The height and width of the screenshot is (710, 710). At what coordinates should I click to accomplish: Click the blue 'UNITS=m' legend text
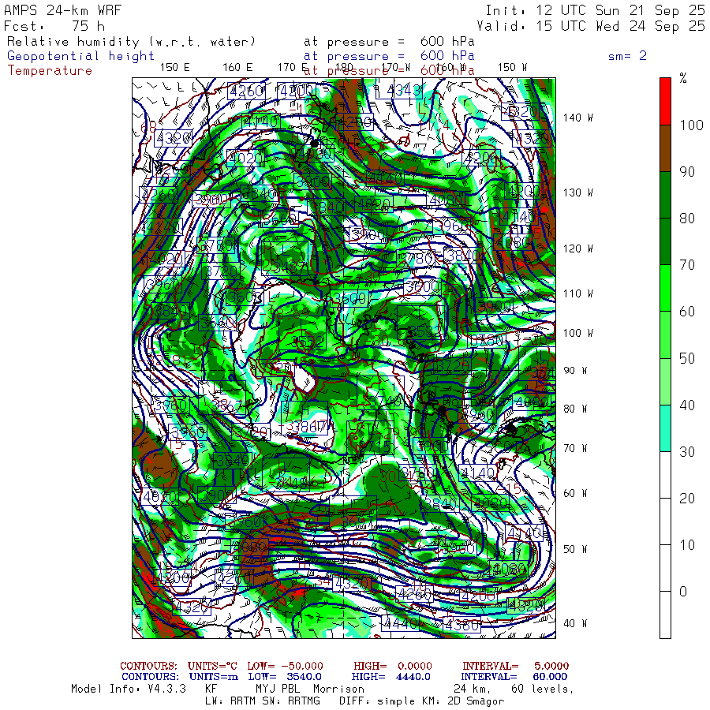[x=214, y=677]
